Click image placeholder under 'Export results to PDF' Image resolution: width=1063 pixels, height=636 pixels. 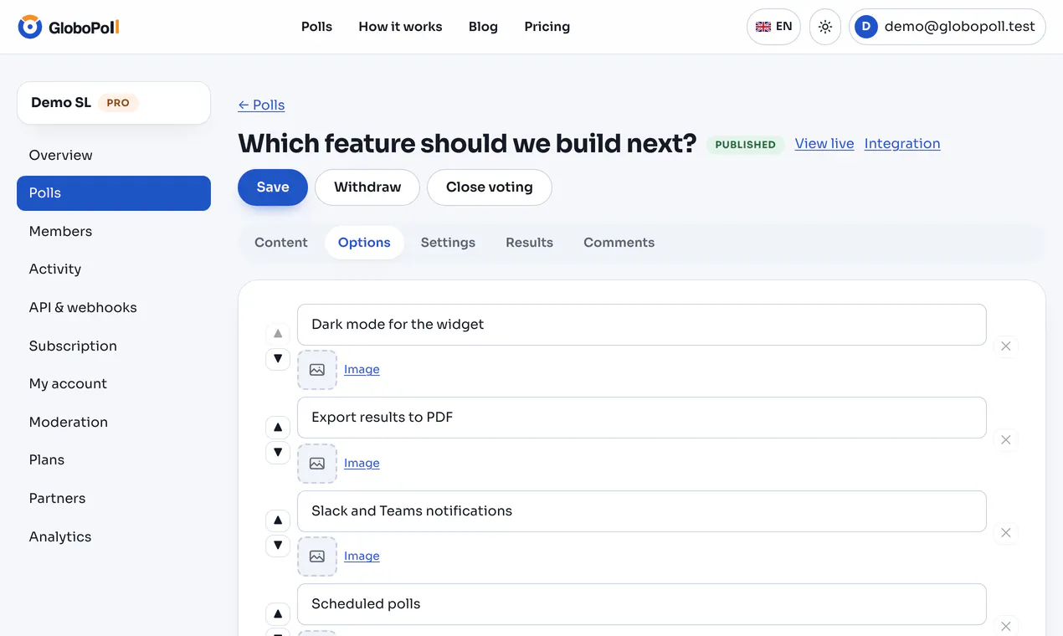(317, 464)
